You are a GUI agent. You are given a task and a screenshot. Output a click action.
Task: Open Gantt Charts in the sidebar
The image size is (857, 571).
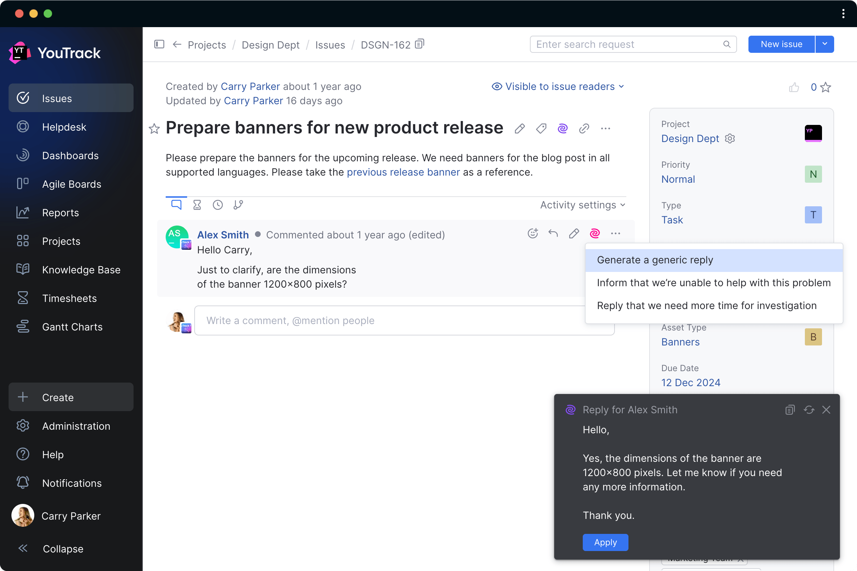tap(72, 327)
